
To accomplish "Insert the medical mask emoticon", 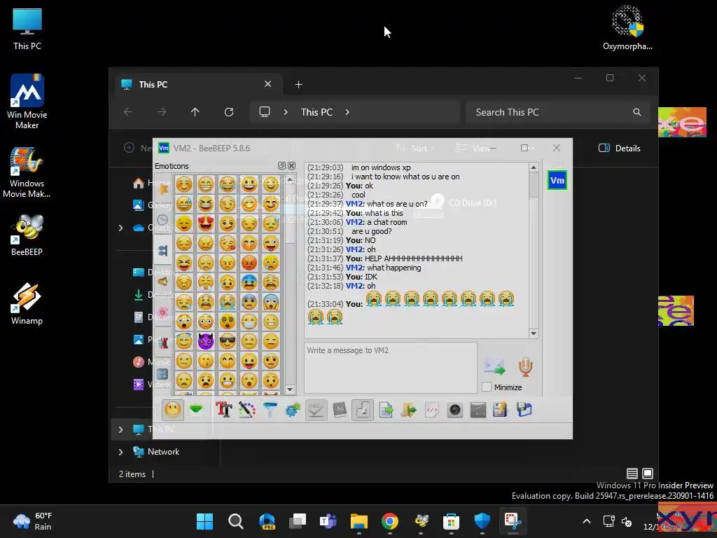I will (x=249, y=322).
